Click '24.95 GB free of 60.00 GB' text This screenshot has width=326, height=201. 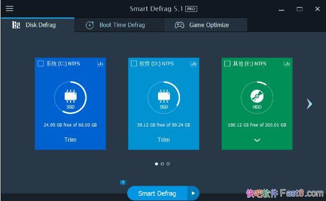(x=70, y=125)
